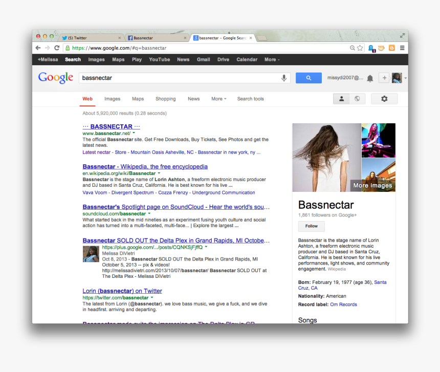Open the account profile photo
This screenshot has width=440, height=372.
[x=397, y=78]
